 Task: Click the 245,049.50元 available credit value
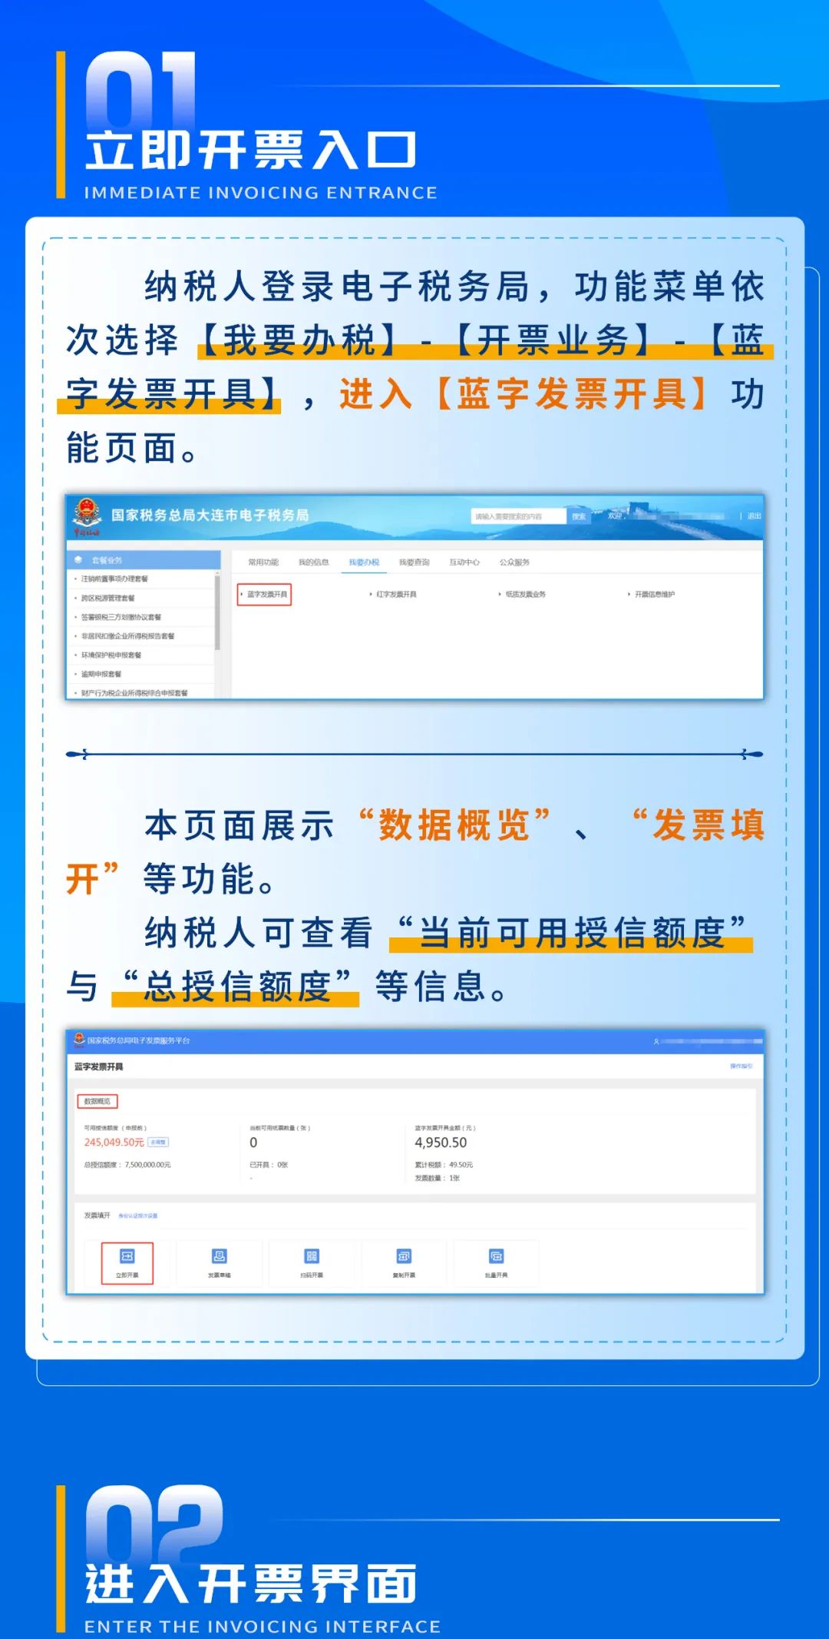pyautogui.click(x=114, y=1143)
